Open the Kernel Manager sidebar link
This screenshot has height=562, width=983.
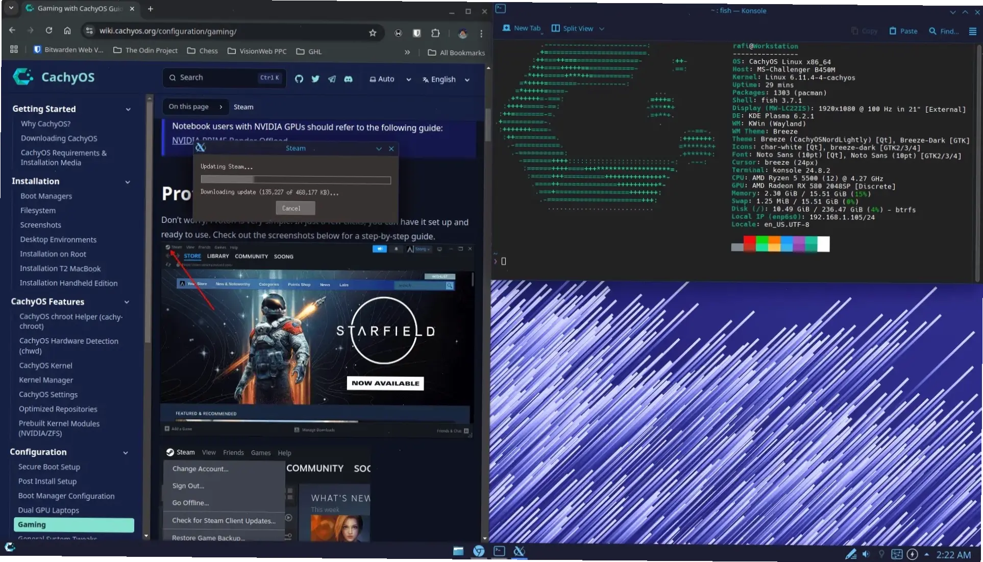pyautogui.click(x=46, y=380)
